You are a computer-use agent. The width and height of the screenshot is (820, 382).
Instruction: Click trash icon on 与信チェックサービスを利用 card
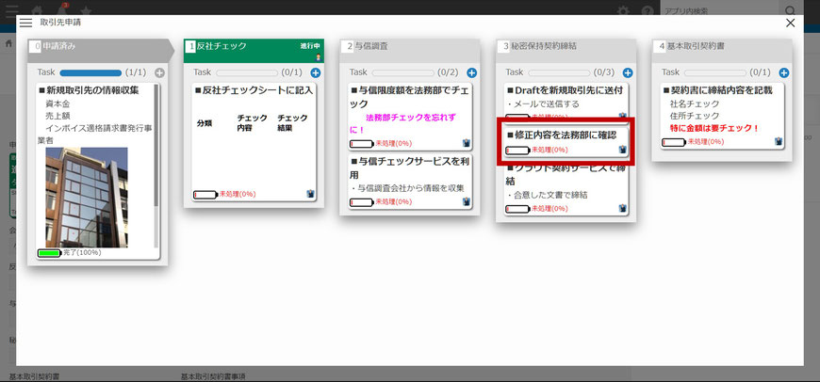pyautogui.click(x=466, y=202)
